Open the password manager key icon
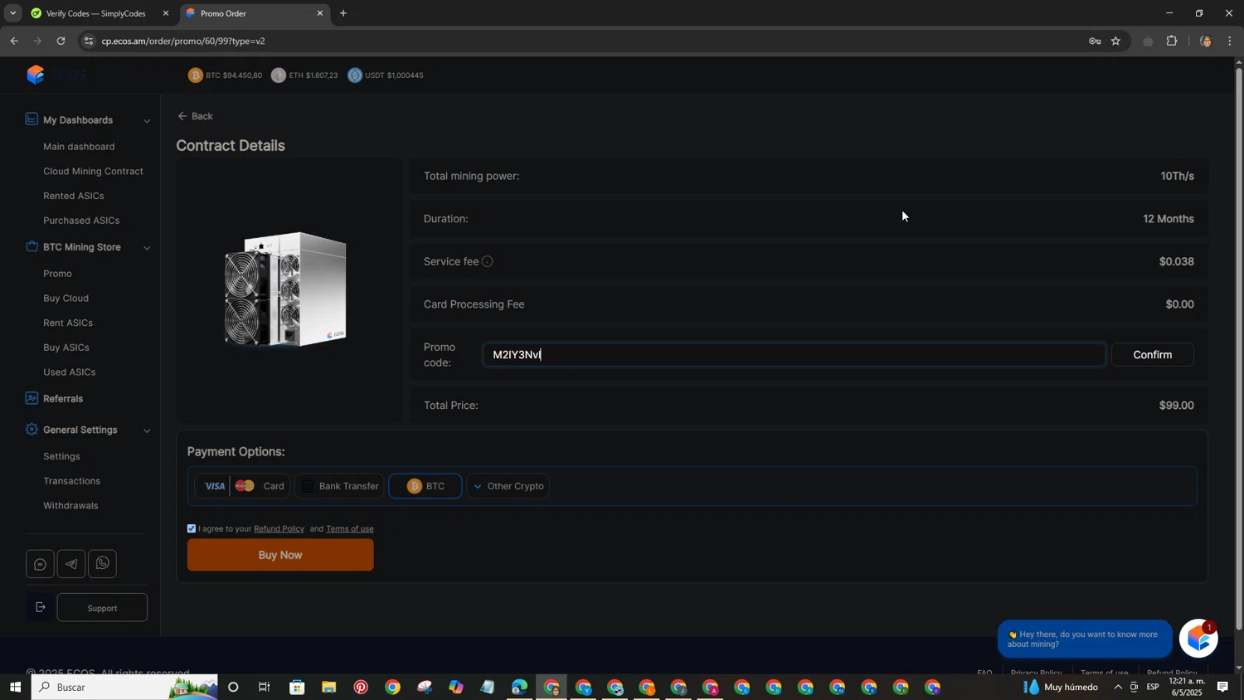This screenshot has width=1244, height=700. click(1095, 41)
